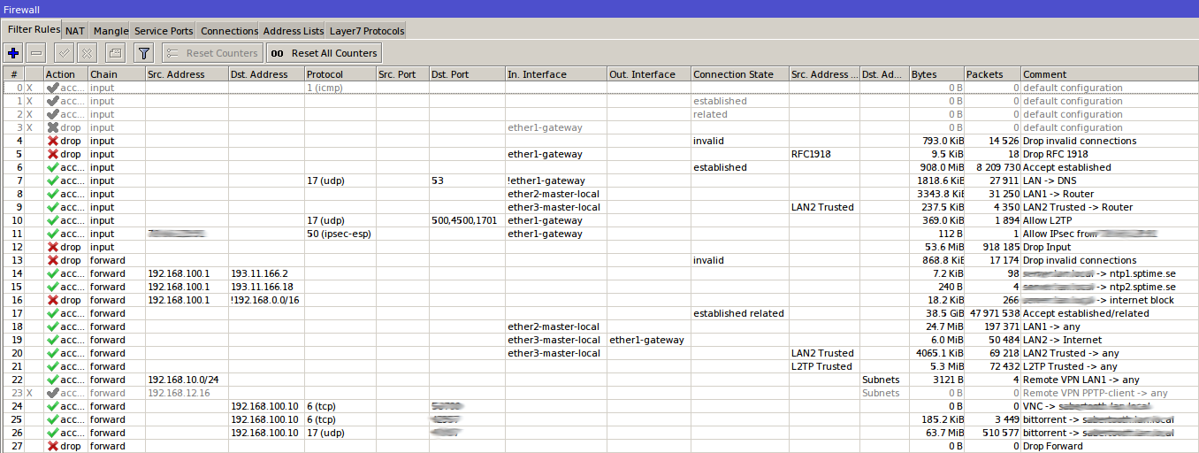Screen dimensions: 1199x453
Task: Click 'established related' connection state cell
Action: point(739,313)
